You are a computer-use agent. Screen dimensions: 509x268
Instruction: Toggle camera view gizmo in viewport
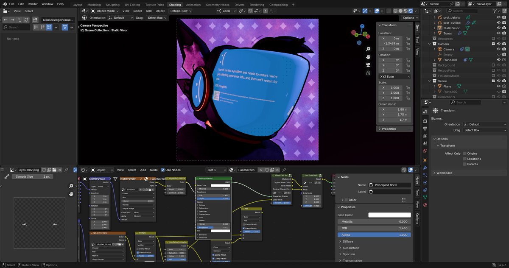369,65
